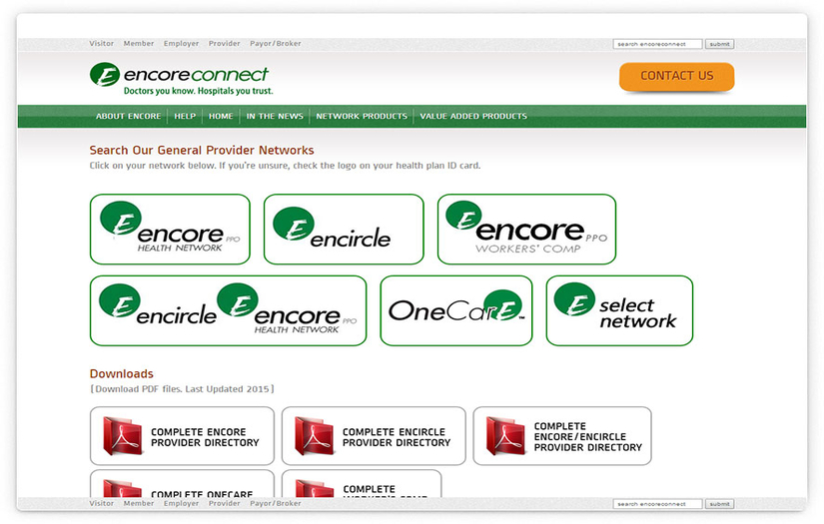Click the Employer link in bottom bar
This screenshot has width=824, height=524.
pyautogui.click(x=182, y=503)
